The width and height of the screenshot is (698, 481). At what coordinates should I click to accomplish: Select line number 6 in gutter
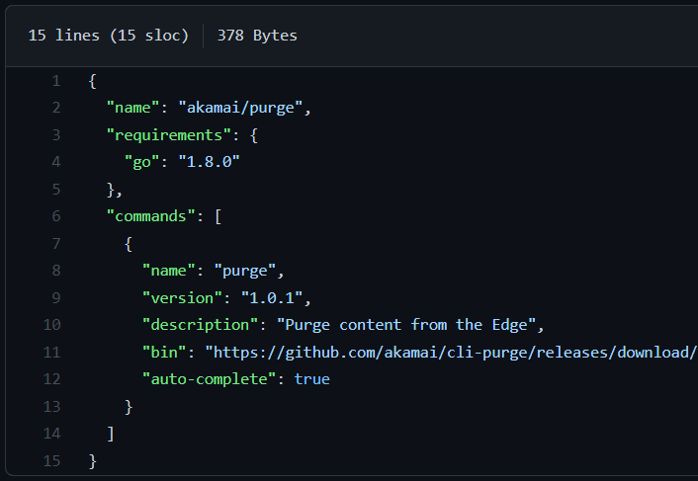tap(56, 216)
